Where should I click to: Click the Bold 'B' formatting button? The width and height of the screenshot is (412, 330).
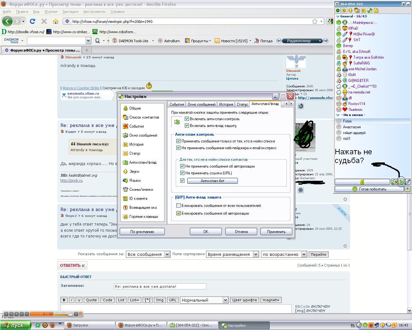[64, 300]
